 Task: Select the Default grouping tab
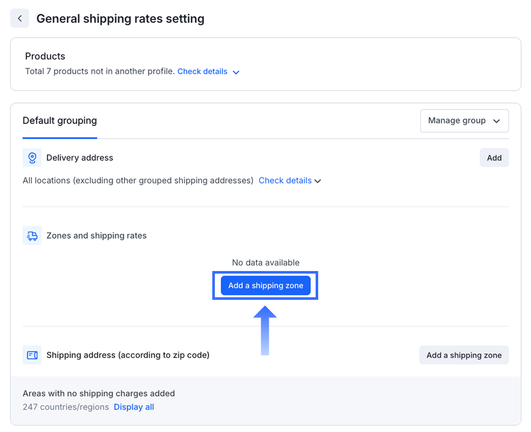click(60, 121)
